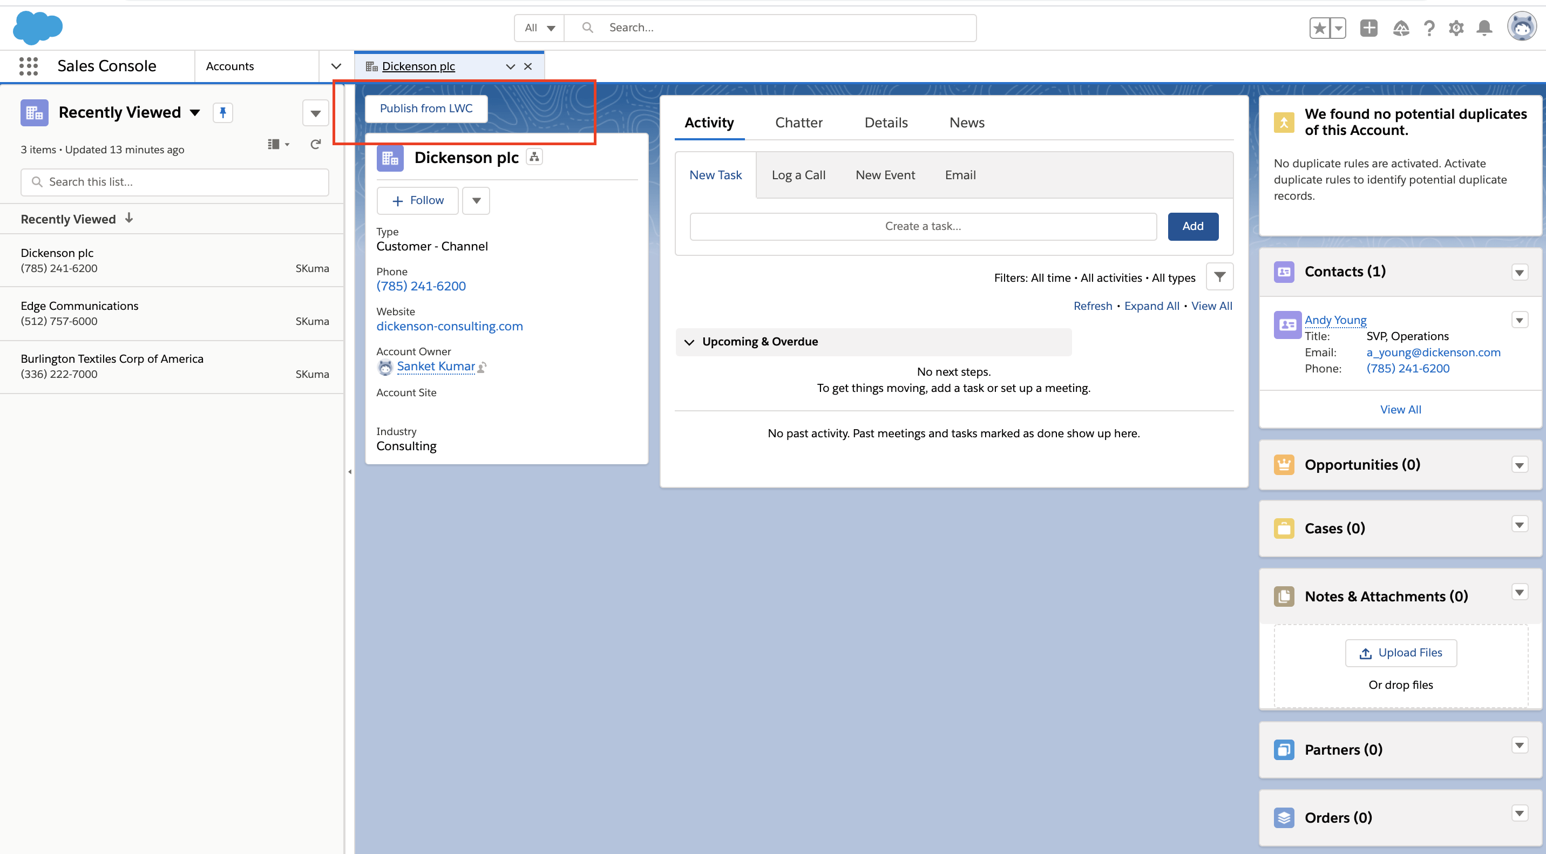Switch to the Details tab

[886, 123]
